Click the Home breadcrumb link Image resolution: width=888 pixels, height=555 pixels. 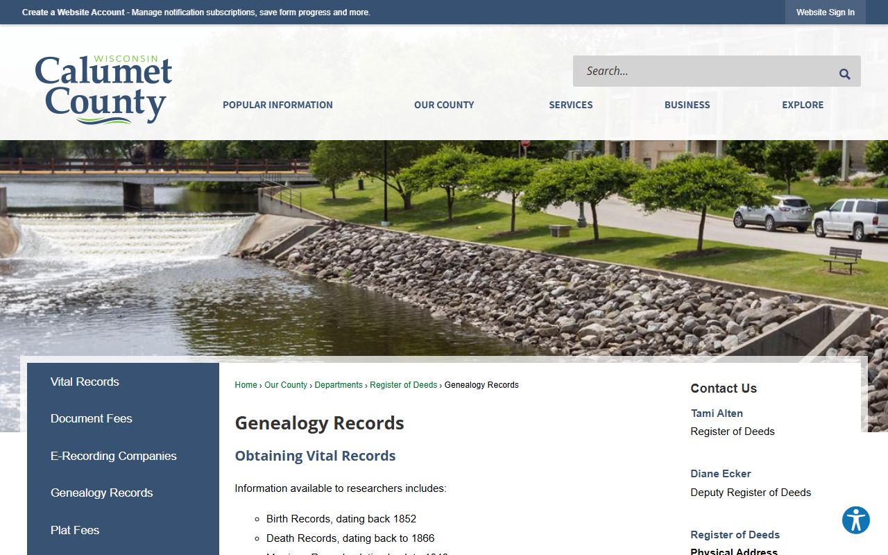tap(246, 385)
